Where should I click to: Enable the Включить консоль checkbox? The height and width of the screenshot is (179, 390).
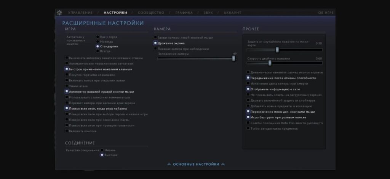coord(67,131)
